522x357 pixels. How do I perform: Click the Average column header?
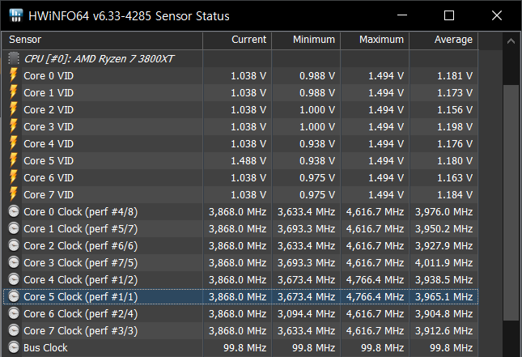coord(443,40)
